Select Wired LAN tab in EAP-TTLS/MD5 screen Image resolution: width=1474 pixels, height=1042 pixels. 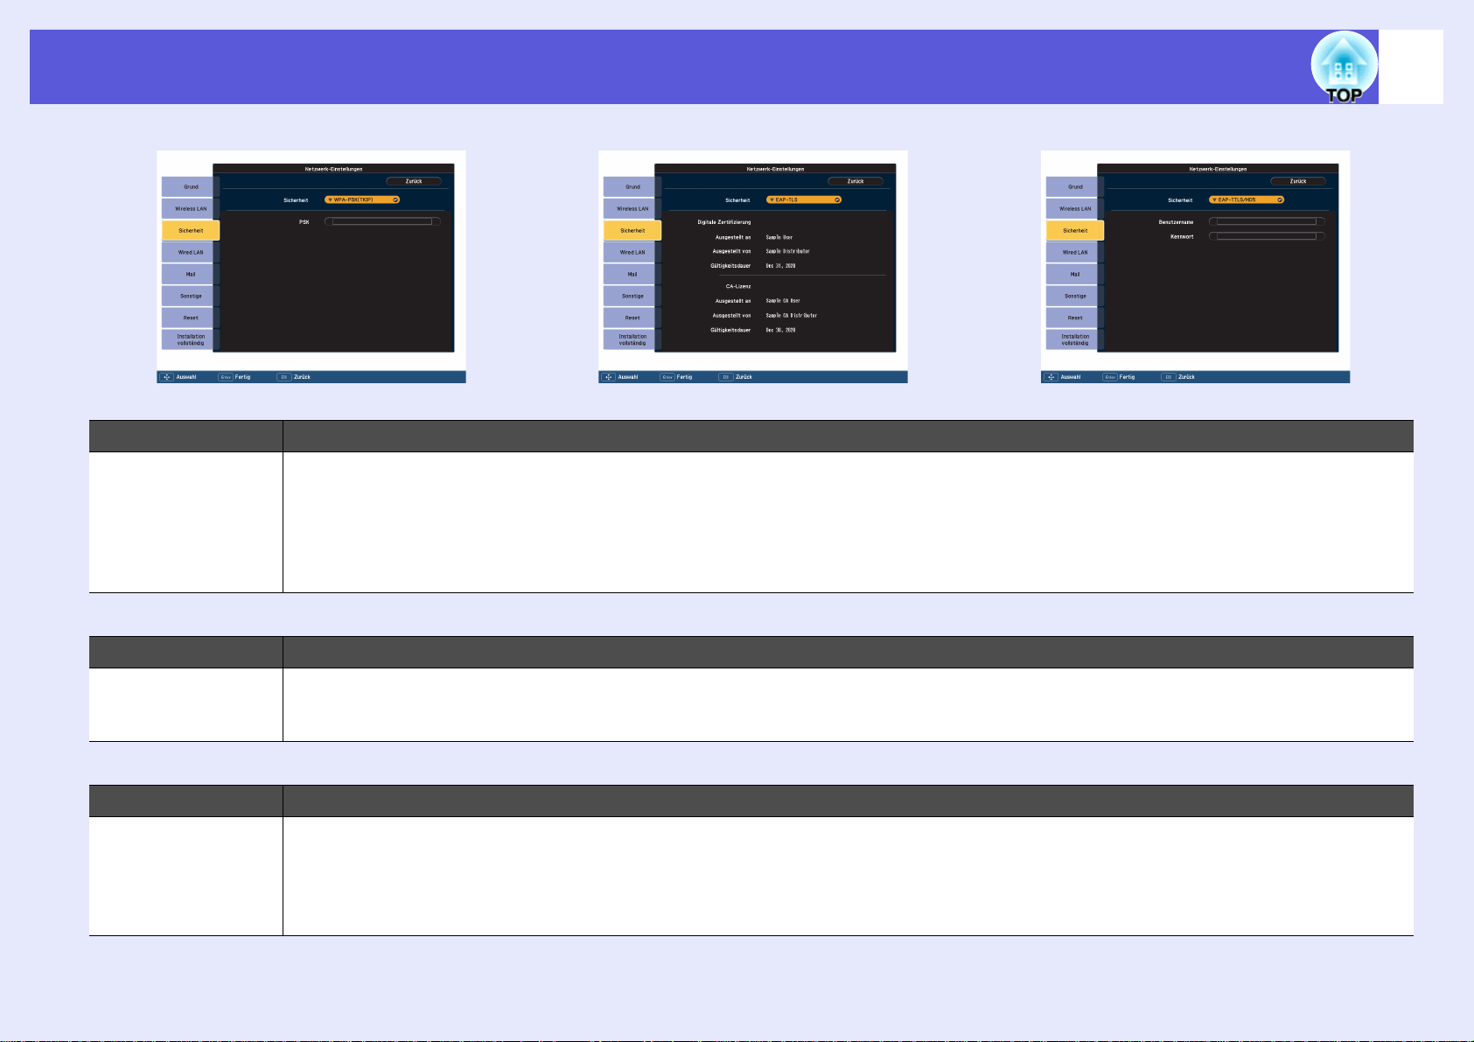click(x=1075, y=252)
